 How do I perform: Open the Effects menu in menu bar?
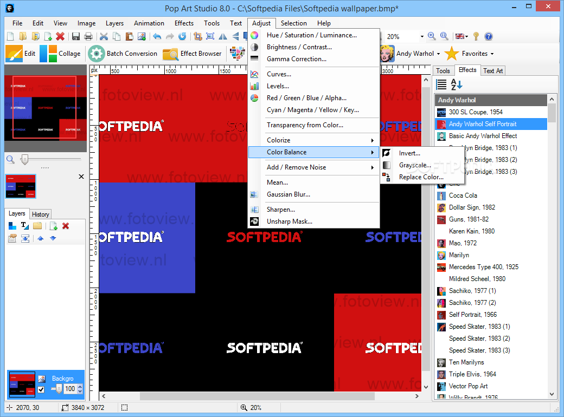tap(184, 23)
